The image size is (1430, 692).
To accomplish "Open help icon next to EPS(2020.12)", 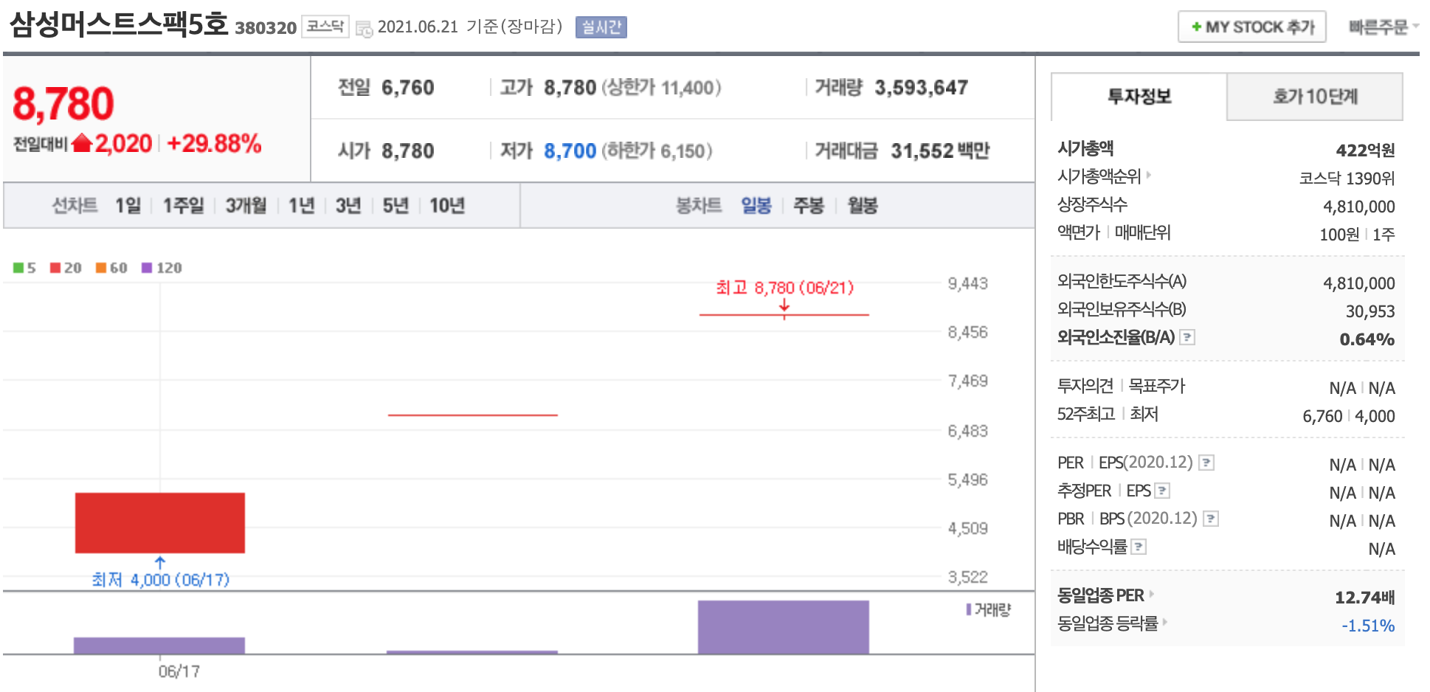I will click(x=1206, y=463).
